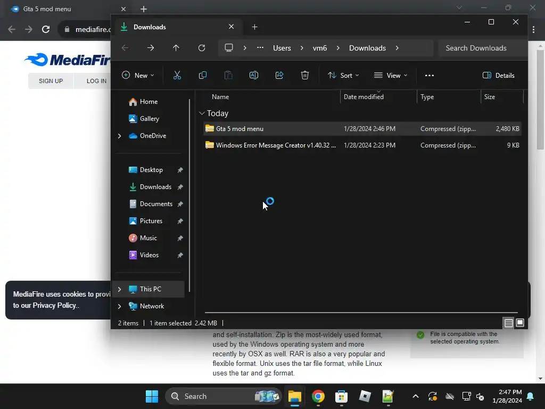Expand the OneDrive tree node
Viewport: 545px width, 409px height.
pyautogui.click(x=119, y=136)
